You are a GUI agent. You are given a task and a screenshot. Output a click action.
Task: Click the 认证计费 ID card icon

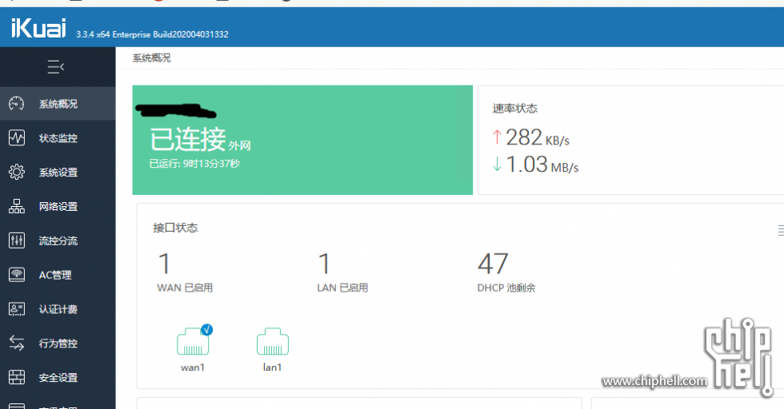pyautogui.click(x=17, y=309)
